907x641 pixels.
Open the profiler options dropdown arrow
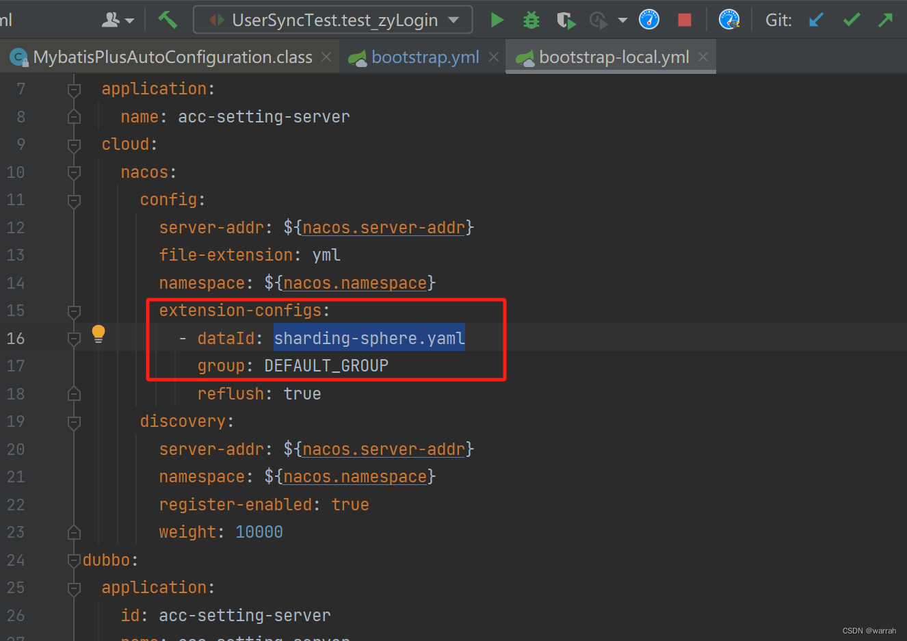[x=622, y=20]
